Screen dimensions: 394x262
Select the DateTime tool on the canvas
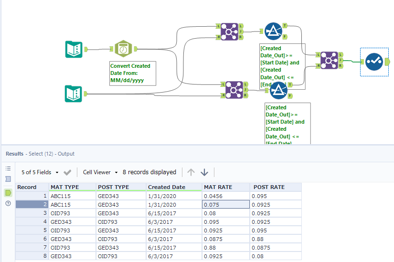(124, 49)
